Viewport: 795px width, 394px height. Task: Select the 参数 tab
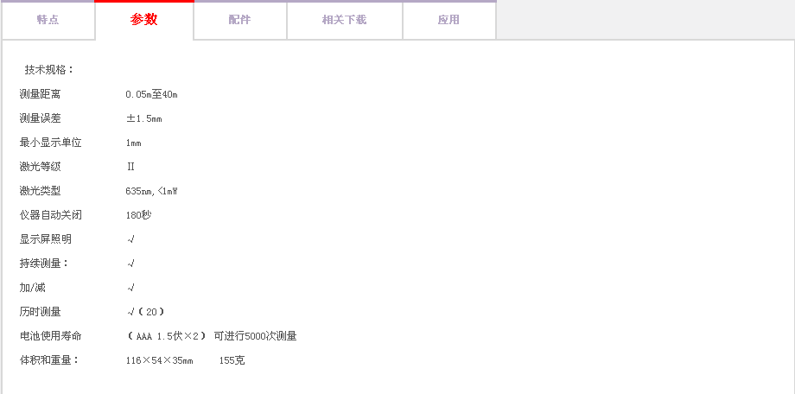click(x=144, y=20)
